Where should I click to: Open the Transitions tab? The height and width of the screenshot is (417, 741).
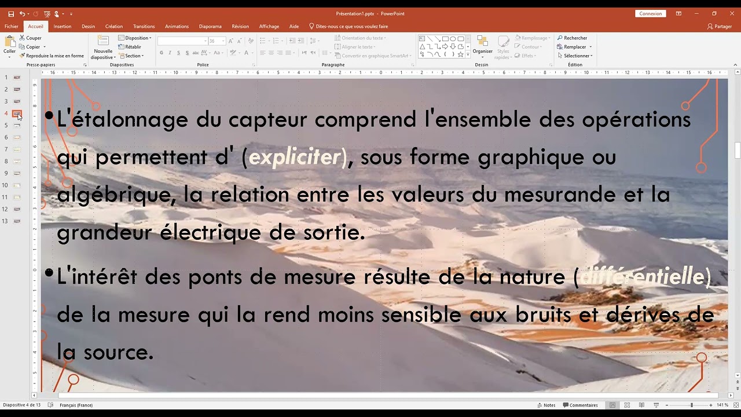click(x=144, y=26)
